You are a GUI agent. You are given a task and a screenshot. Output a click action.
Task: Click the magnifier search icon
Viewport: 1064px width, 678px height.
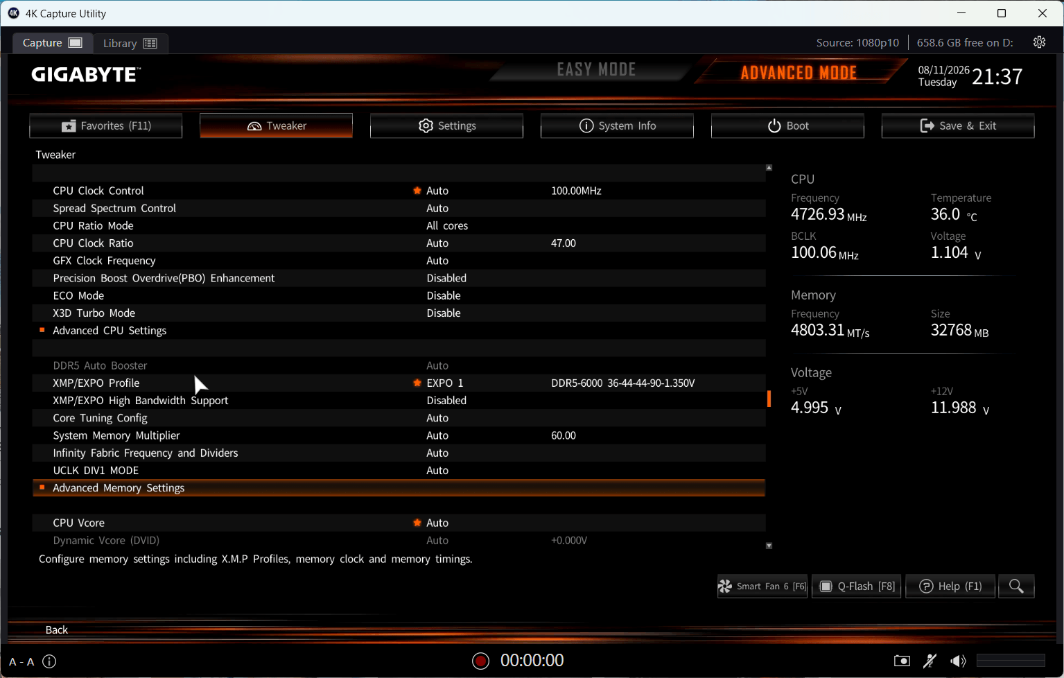[x=1017, y=586]
